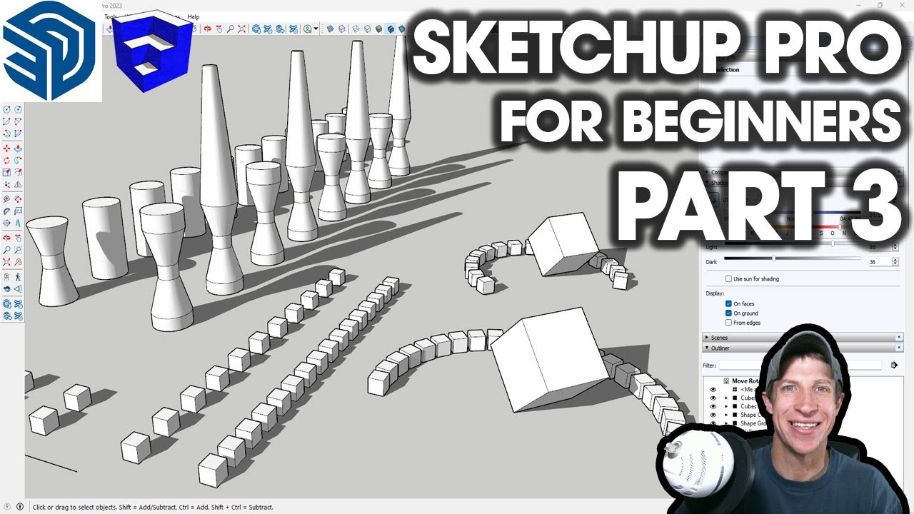
Task: Uncheck the On faces display option
Action: [x=728, y=303]
